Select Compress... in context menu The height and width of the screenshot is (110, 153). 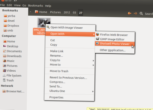coord(70,82)
